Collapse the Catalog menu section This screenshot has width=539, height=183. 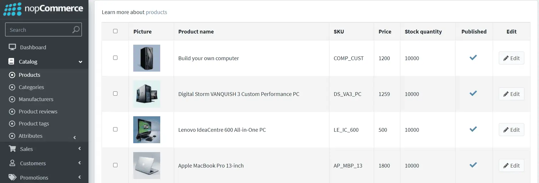click(80, 62)
